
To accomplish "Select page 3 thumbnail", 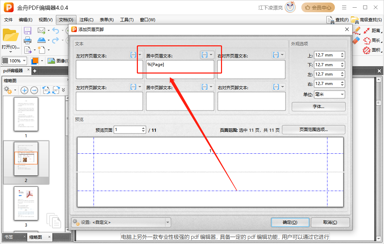I will coord(26,204).
